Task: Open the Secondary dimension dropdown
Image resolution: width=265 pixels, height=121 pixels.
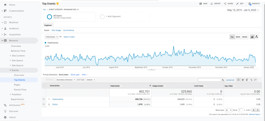Action: (66, 80)
